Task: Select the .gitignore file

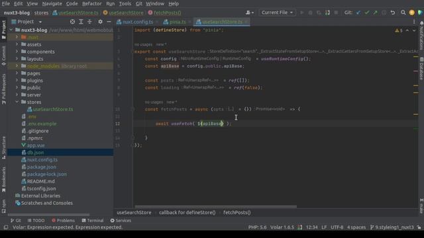Action: point(38,131)
